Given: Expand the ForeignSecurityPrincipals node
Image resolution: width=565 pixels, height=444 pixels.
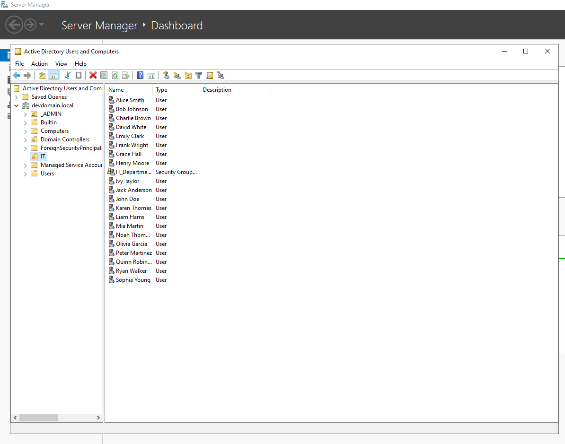Looking at the screenshot, I should [x=25, y=148].
